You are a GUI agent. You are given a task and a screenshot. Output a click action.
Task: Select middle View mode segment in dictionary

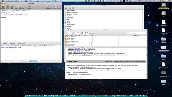tap(85, 33)
